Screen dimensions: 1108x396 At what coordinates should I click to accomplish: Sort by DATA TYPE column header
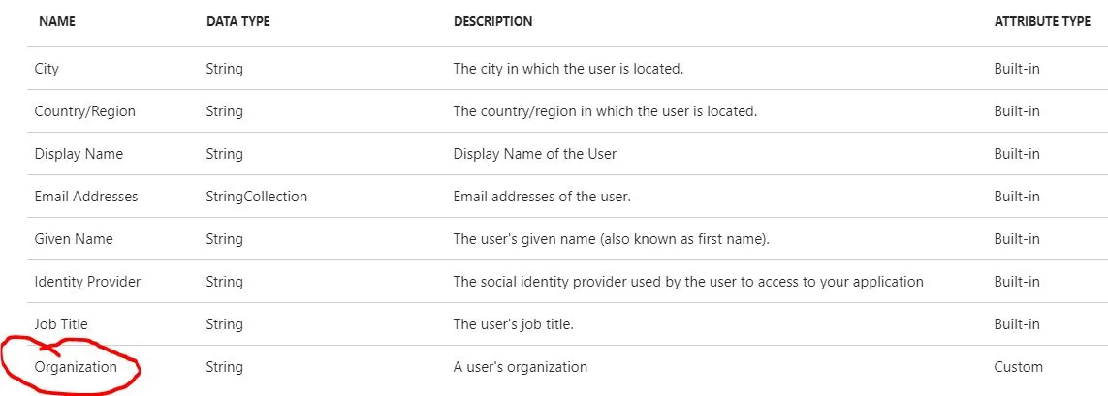pyautogui.click(x=237, y=22)
